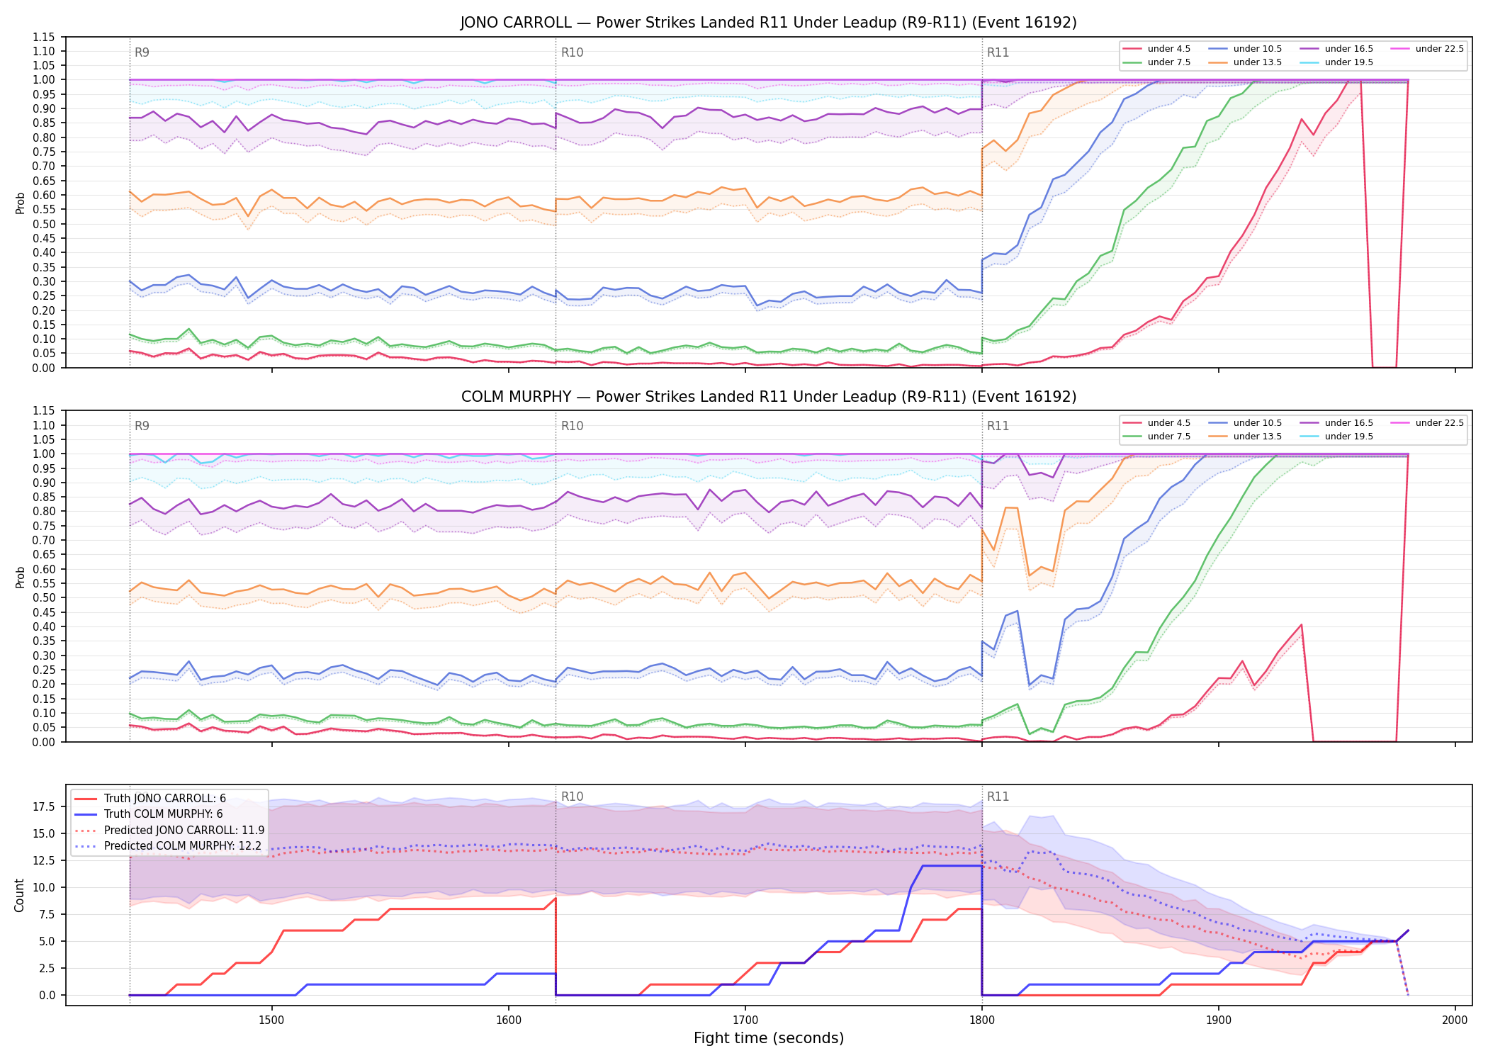Select 'under 16.5' in Jono Carroll chart legend
Viewport: 1488px width, 1063px height.
pyautogui.click(x=1337, y=49)
